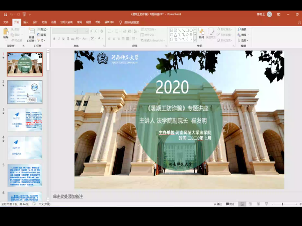
Task: Switch to the 切换 (Transitions) tab
Action: 44,22
